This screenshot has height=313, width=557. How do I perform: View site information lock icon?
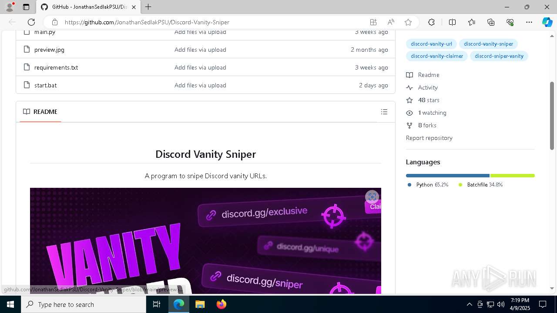(54, 22)
